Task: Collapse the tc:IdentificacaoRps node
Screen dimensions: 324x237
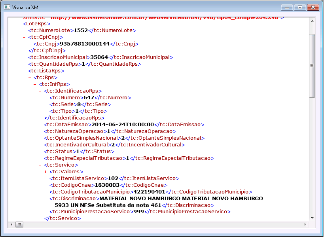Action: point(40,91)
